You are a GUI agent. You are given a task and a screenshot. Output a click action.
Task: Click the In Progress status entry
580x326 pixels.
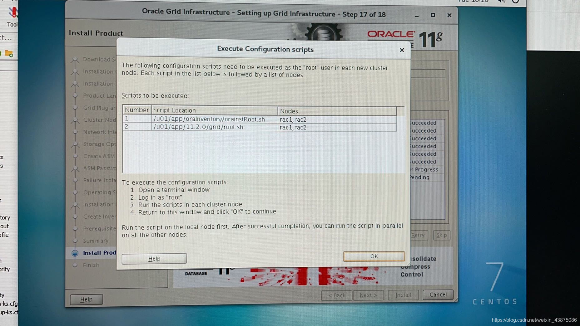point(424,170)
